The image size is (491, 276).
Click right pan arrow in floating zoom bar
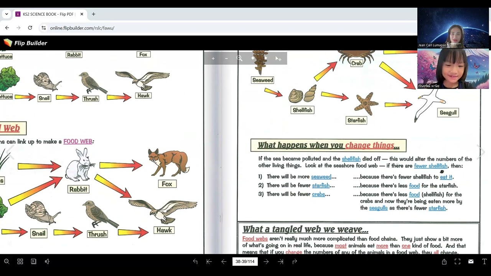click(x=266, y=58)
